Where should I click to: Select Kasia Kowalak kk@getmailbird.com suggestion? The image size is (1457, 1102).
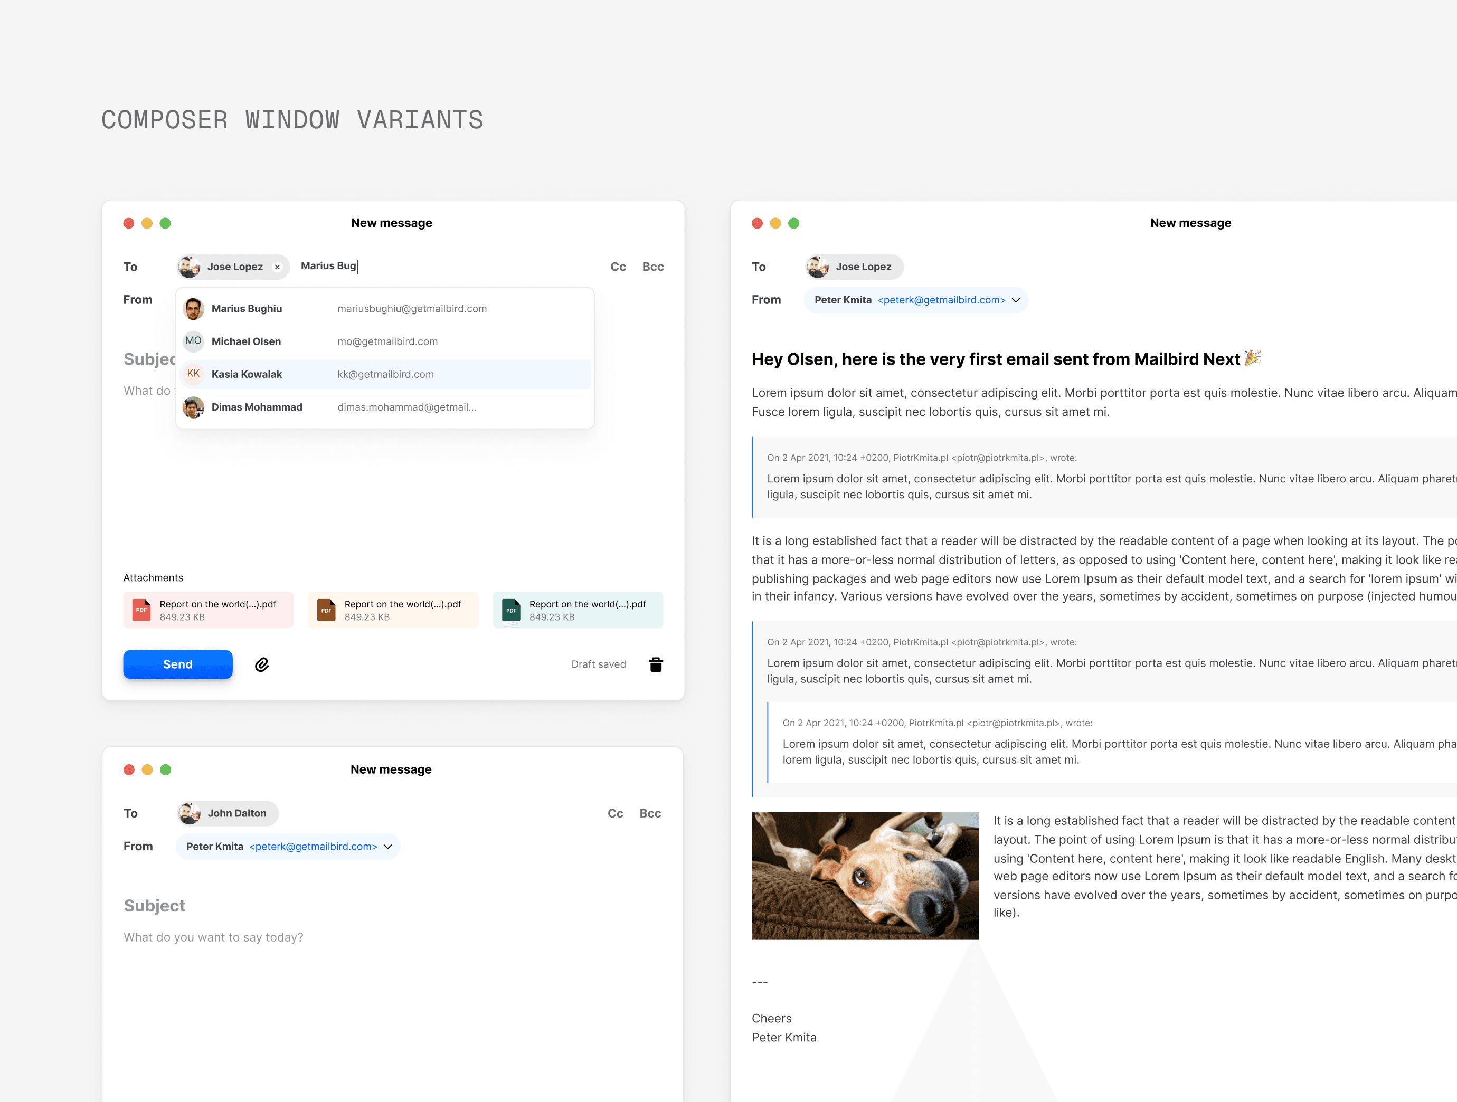click(x=385, y=374)
